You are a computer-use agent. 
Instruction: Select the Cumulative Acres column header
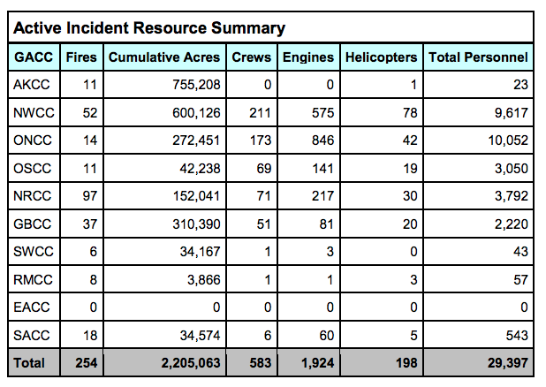click(164, 57)
